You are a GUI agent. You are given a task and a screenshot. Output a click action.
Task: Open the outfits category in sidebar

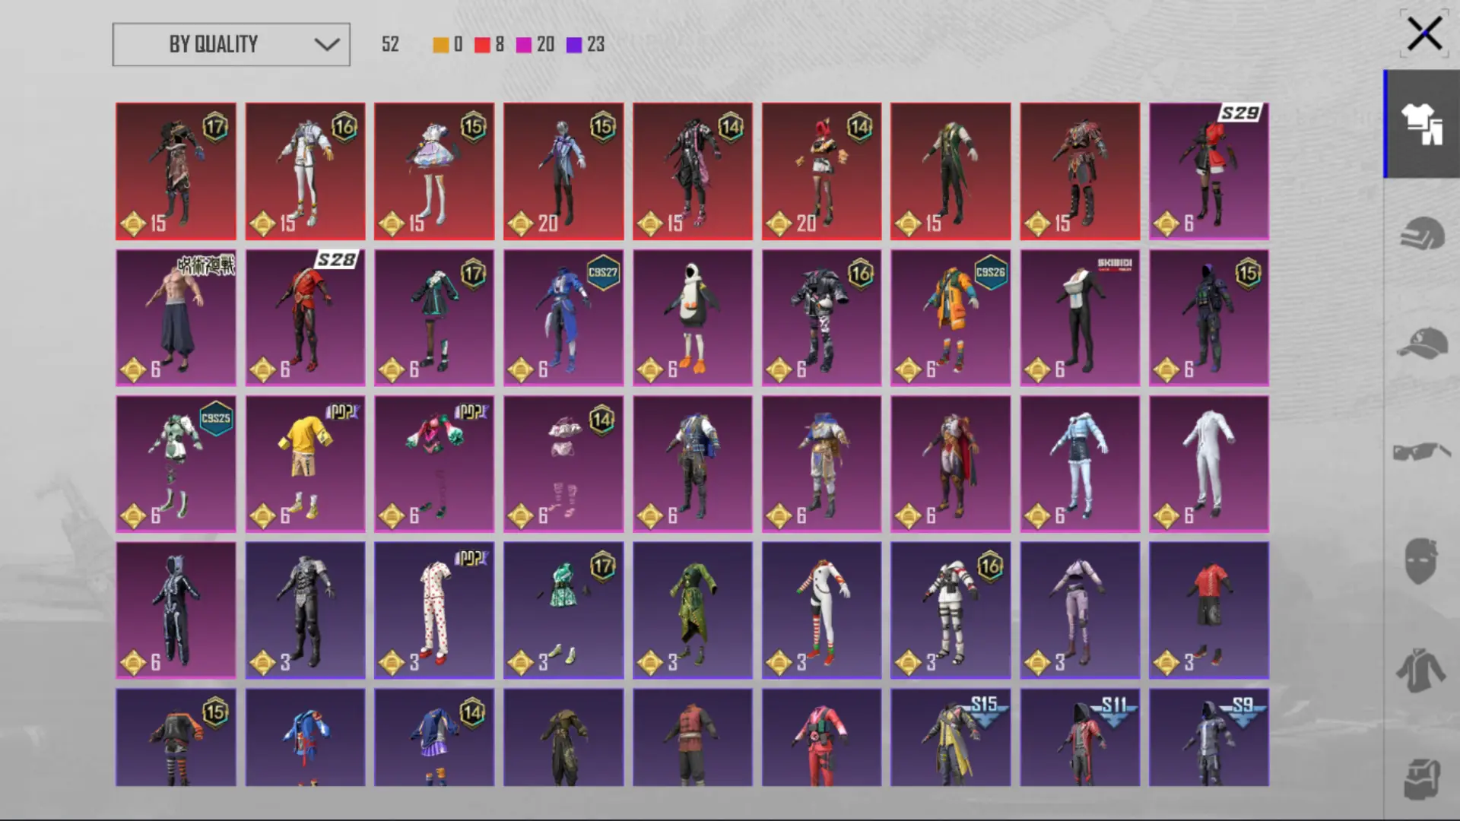(1421, 124)
